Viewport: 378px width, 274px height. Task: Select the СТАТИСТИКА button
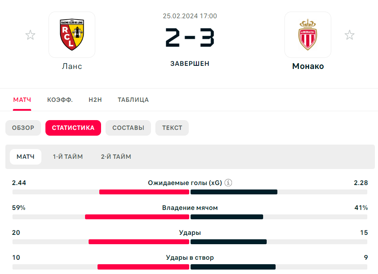coord(73,128)
